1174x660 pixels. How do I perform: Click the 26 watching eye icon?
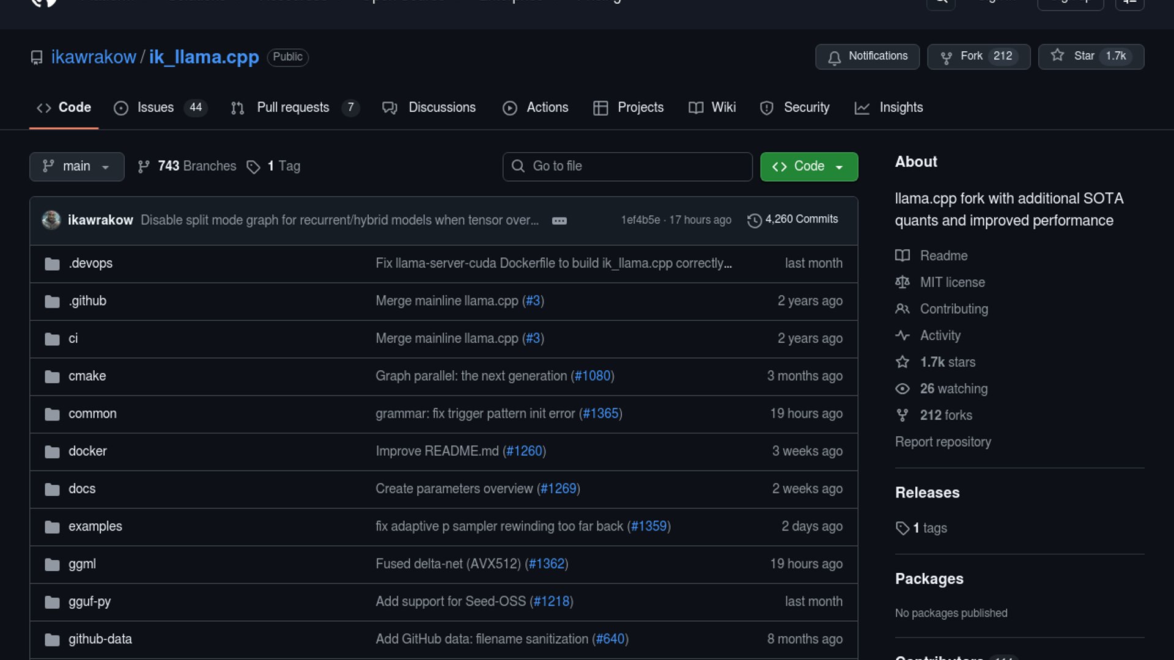pos(902,389)
